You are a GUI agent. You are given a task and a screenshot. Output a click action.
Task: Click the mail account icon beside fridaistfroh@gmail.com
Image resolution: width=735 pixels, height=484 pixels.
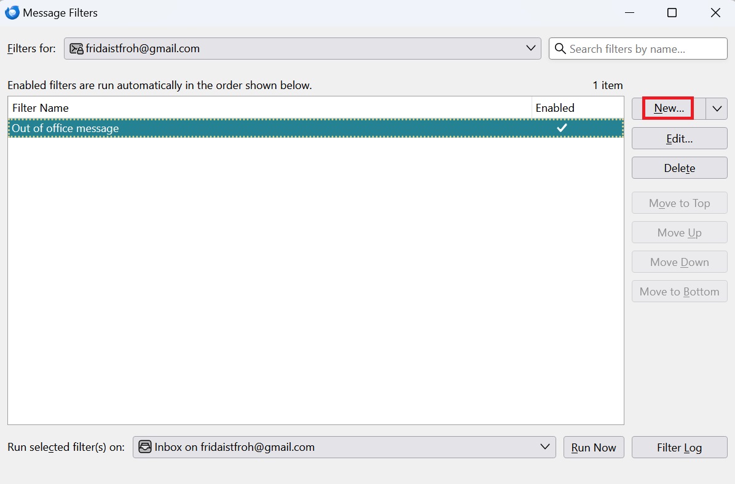(76, 49)
